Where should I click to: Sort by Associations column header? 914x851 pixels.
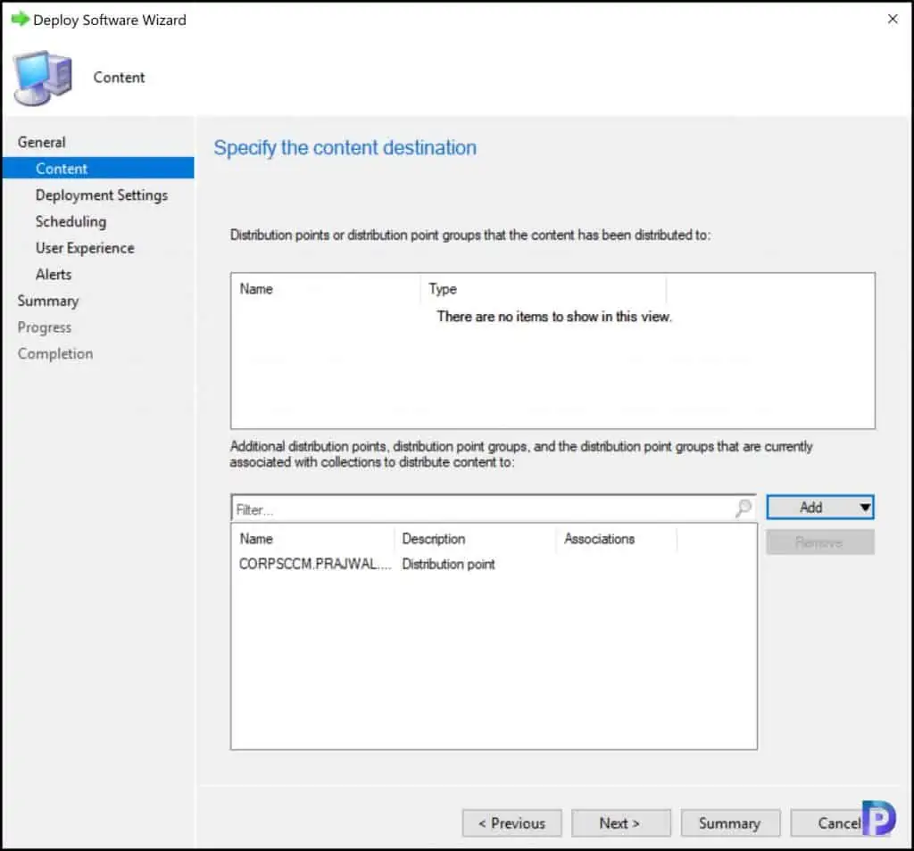click(x=617, y=539)
